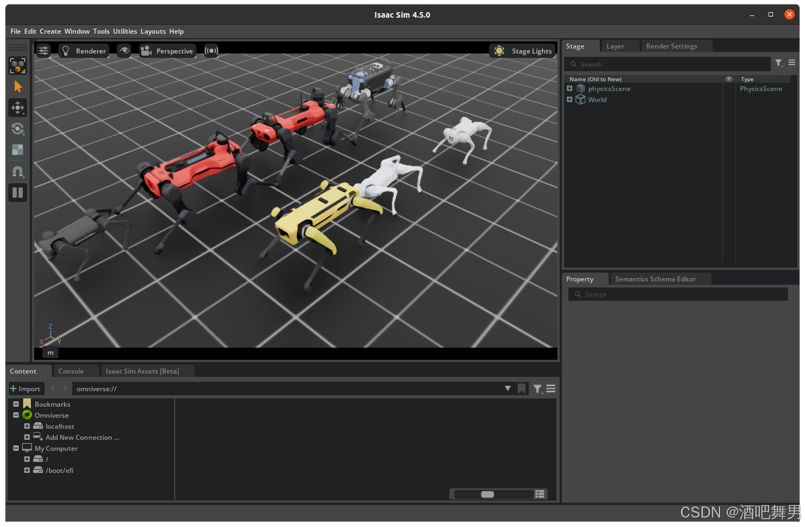805x527 pixels.
Task: Switch to Isaac Sim Assets [Beta] tab
Action: click(148, 371)
